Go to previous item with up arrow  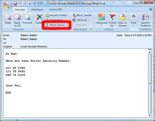(30, 4)
